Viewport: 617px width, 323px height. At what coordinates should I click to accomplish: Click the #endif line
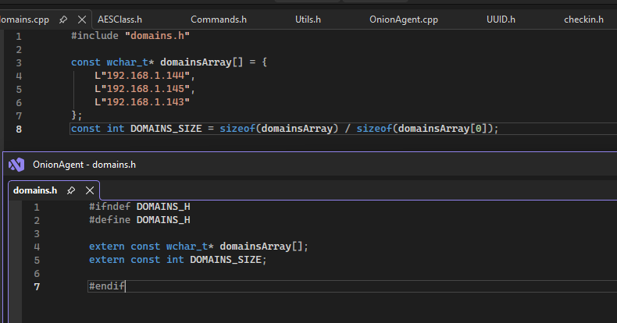pyautogui.click(x=107, y=286)
